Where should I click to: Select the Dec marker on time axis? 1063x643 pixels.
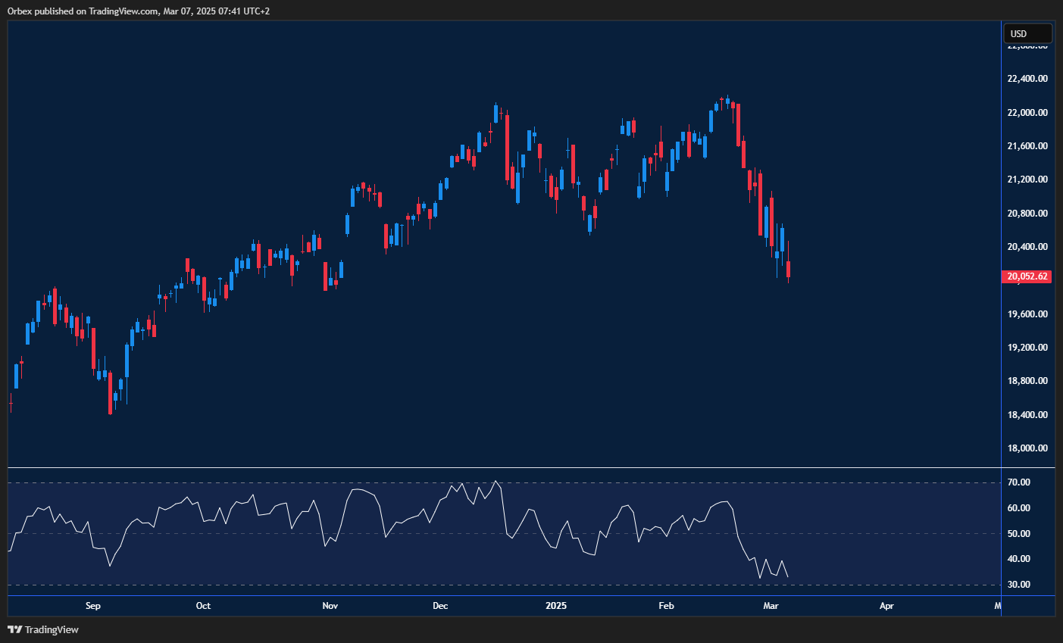click(x=440, y=606)
